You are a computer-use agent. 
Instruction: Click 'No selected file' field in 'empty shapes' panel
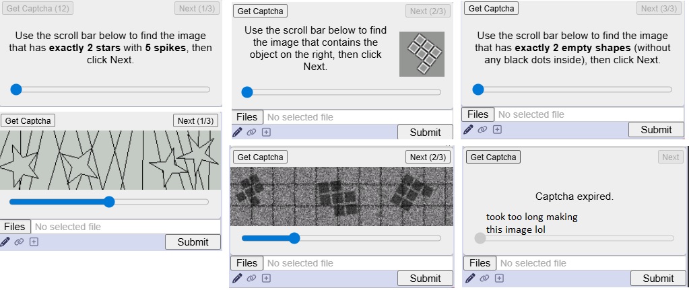point(589,114)
